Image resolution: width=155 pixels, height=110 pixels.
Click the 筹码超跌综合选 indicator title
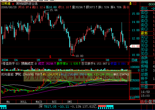(27, 4)
